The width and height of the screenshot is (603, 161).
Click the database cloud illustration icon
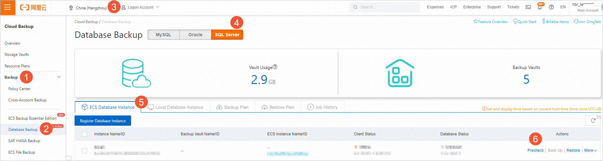(136, 73)
